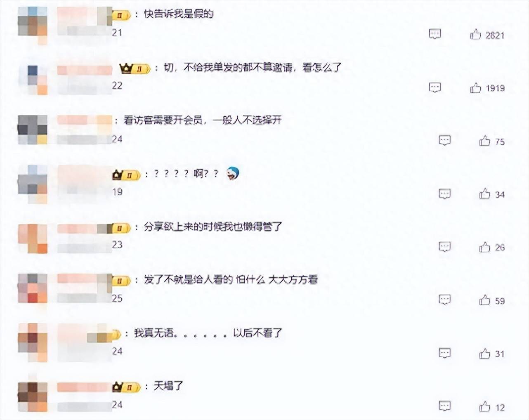The width and height of the screenshot is (529, 420).
Task: Like the '分享欲上来的时候' comment
Action: click(x=485, y=247)
